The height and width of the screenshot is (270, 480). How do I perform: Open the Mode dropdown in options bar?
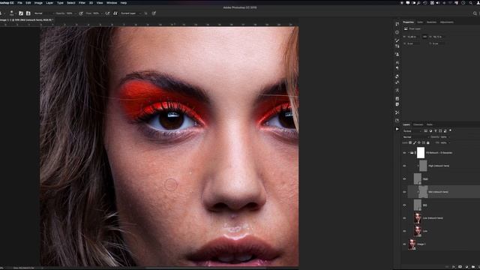[x=43, y=13]
